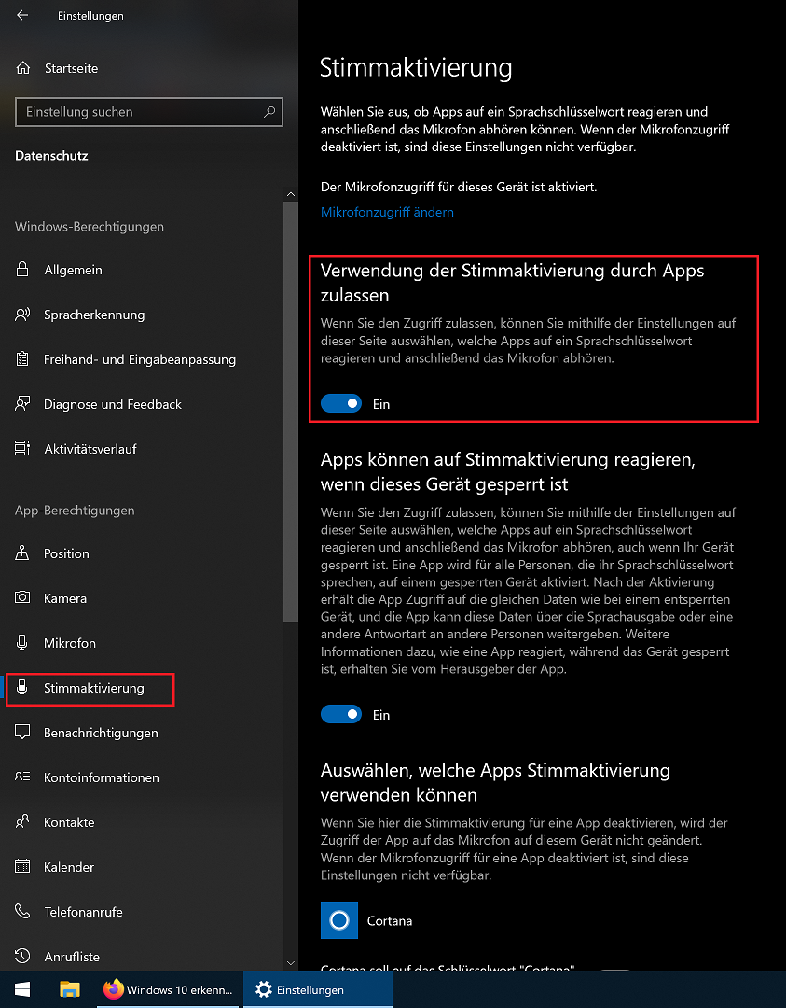
Task: Click the Kalender icon
Action: (x=22, y=866)
